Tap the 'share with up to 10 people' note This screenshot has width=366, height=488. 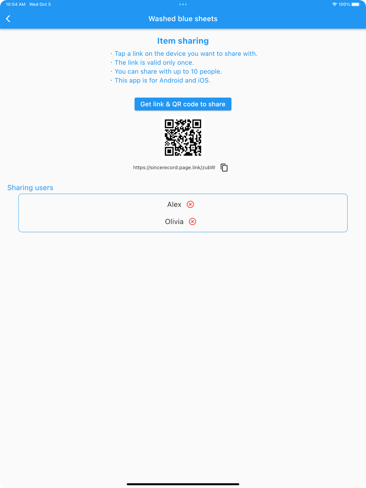[166, 71]
